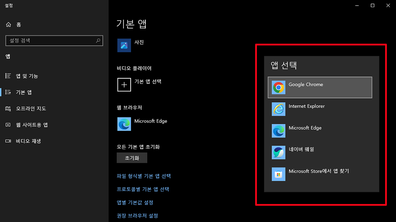Open 비디오 재생 settings
The height and width of the screenshot is (222, 396).
28,141
